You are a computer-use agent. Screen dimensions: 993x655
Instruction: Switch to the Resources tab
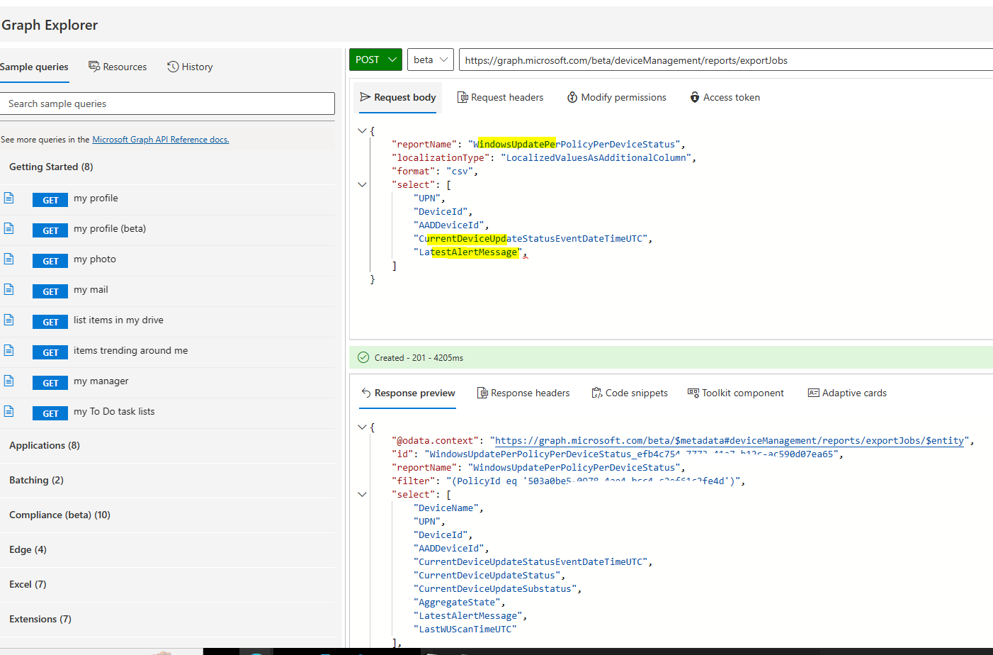pyautogui.click(x=118, y=67)
